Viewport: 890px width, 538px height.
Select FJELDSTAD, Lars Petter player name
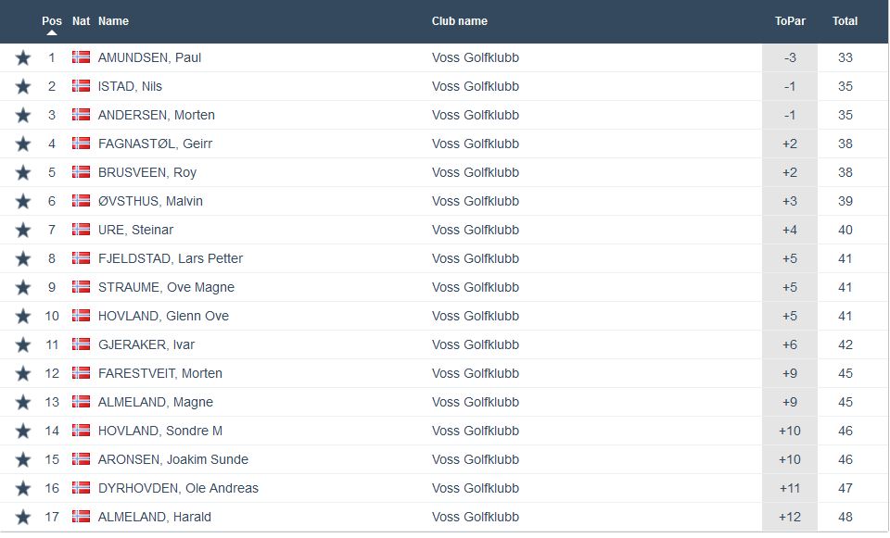pos(170,258)
